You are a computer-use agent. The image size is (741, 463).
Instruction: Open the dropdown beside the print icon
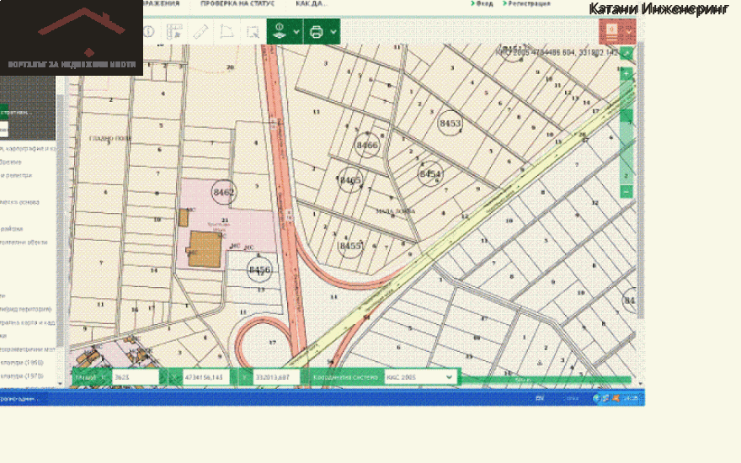pyautogui.click(x=333, y=32)
